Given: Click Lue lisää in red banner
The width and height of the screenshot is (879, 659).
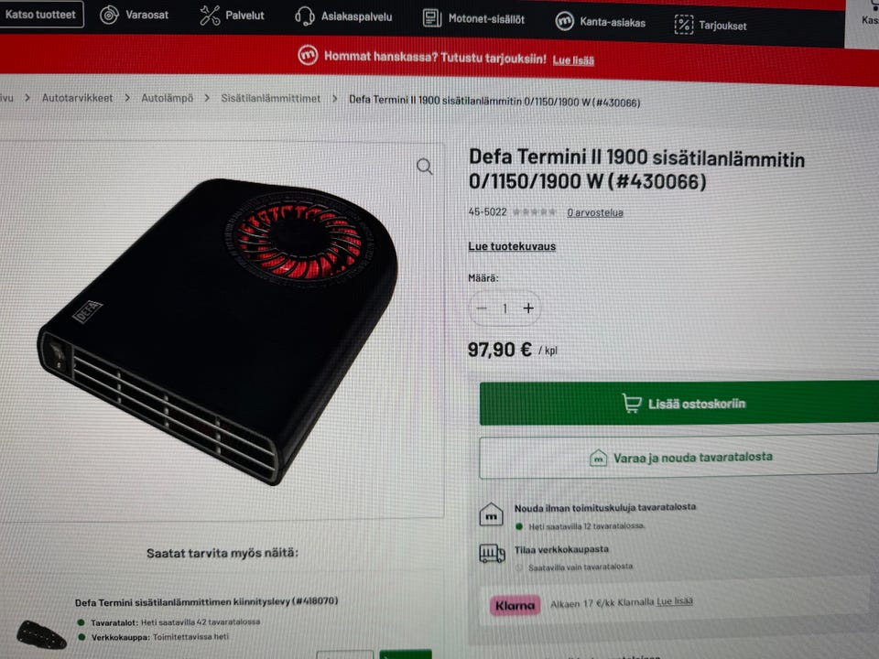Looking at the screenshot, I should (x=573, y=60).
